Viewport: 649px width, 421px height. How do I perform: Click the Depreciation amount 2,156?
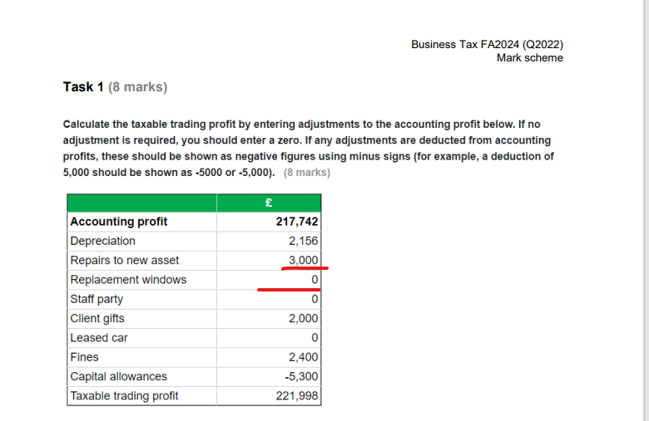pos(304,241)
